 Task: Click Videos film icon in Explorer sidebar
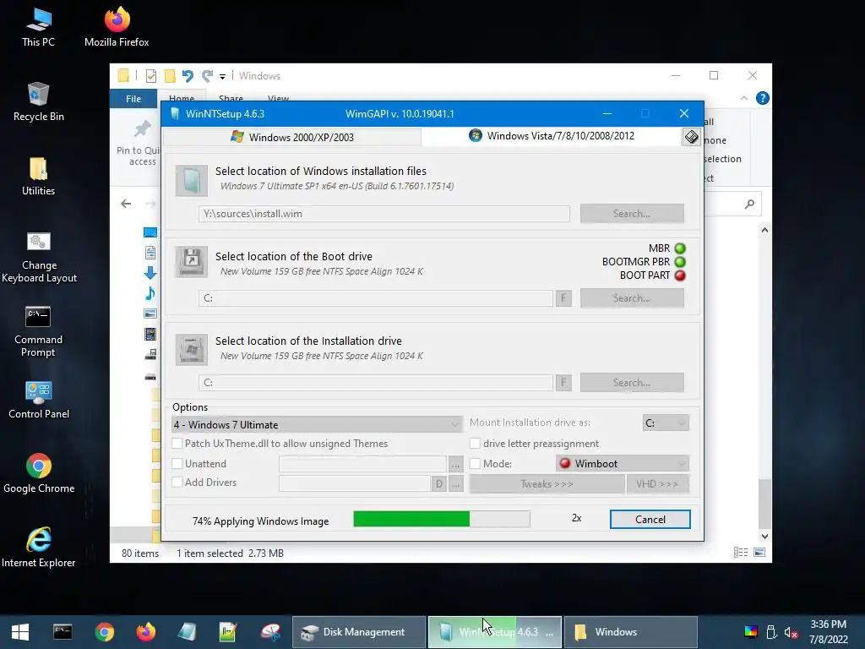tap(150, 334)
